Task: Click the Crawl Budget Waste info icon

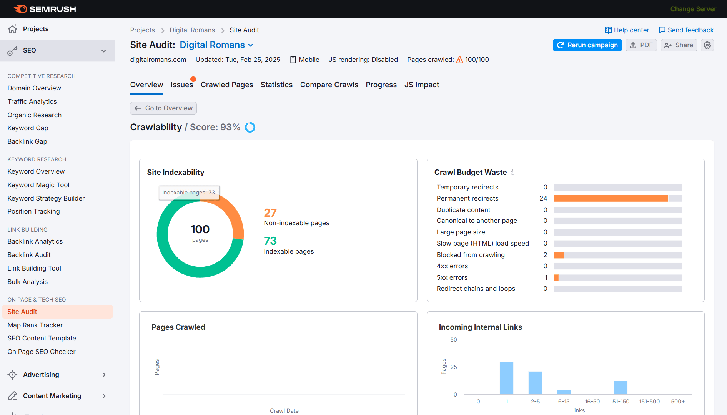Action: coord(512,172)
